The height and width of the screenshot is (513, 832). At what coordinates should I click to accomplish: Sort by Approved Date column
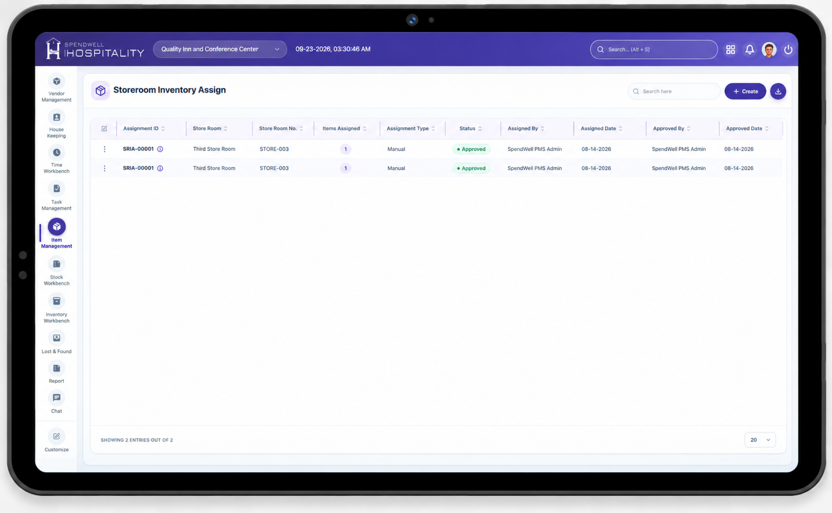pyautogui.click(x=747, y=129)
